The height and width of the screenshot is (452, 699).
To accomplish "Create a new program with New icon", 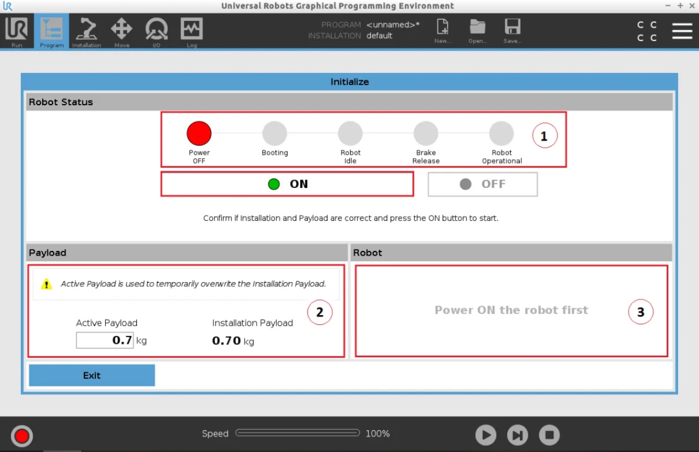I will click(442, 31).
